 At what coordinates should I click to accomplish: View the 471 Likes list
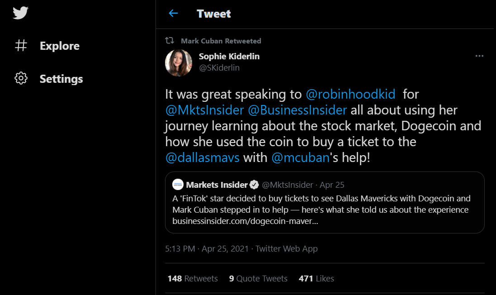[x=316, y=278]
